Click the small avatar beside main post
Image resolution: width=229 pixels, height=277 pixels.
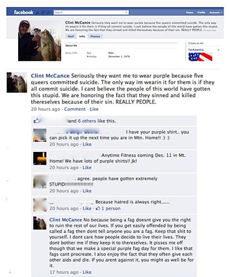point(17,83)
